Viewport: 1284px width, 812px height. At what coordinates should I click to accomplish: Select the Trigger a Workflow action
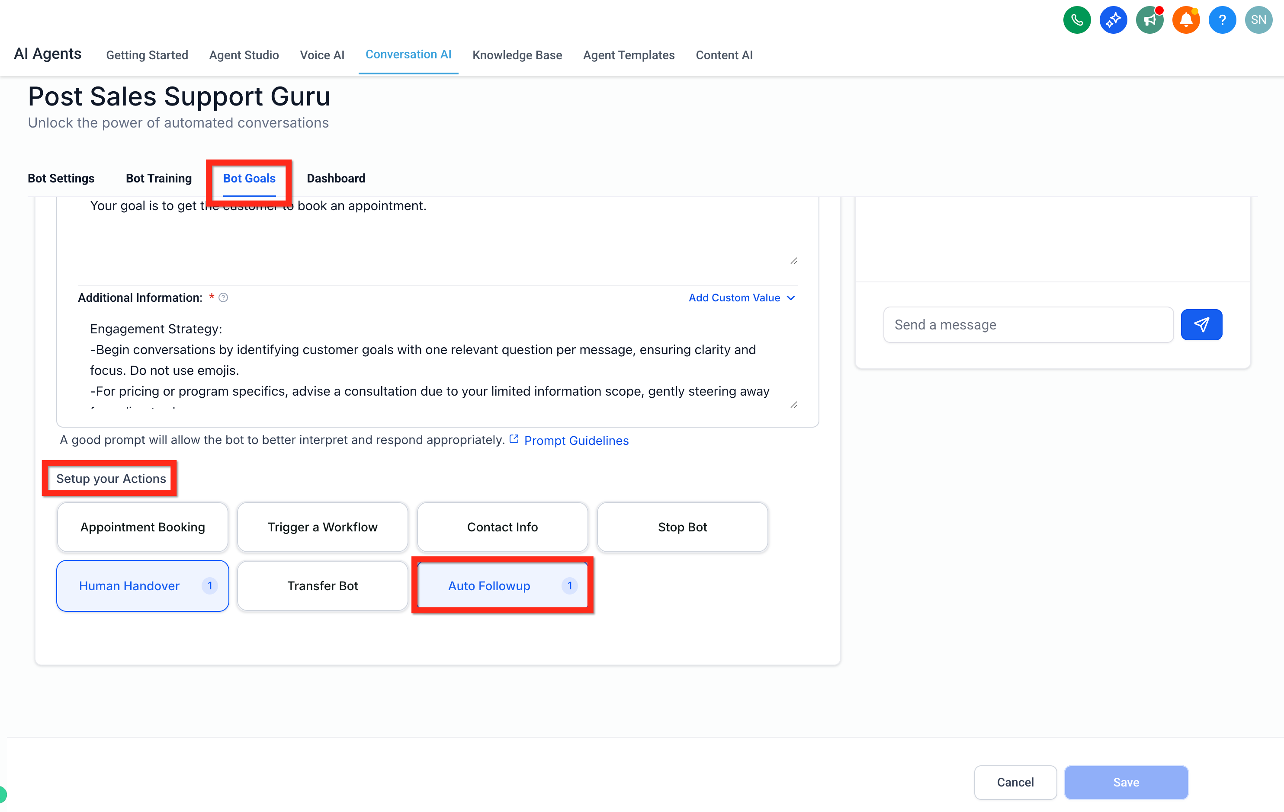(323, 527)
